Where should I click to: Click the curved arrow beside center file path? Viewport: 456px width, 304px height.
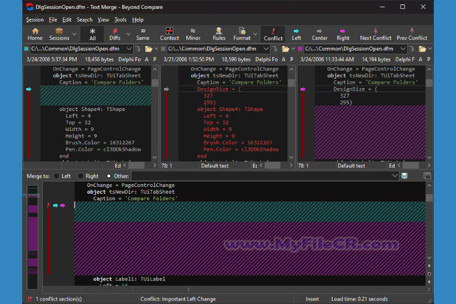pos(275,49)
